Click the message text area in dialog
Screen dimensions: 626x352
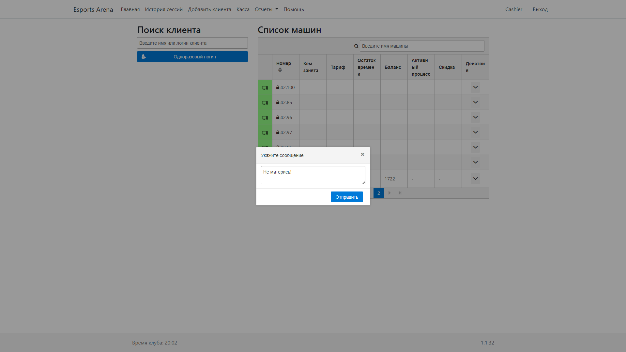pos(313,175)
